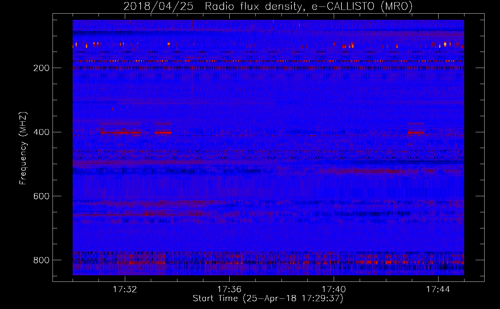Click the 17:40 time tick label
The width and height of the screenshot is (500, 309).
[334, 290]
